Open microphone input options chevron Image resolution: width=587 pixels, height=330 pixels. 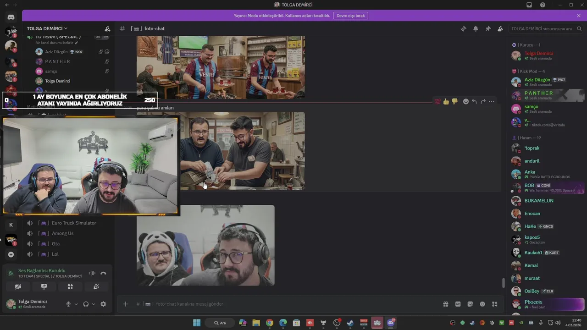pyautogui.click(x=76, y=304)
